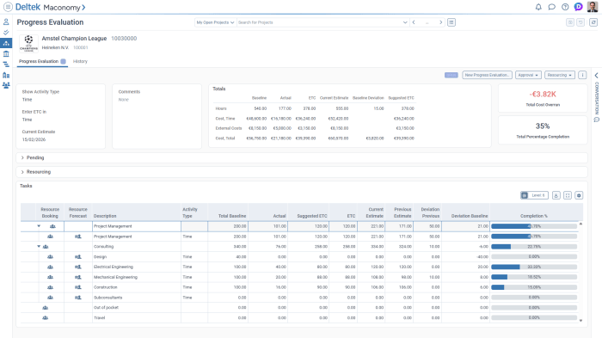This screenshot has width=602, height=338.
Task: Click the Completion bar of the Consulting row
Action: pyautogui.click(x=534, y=247)
